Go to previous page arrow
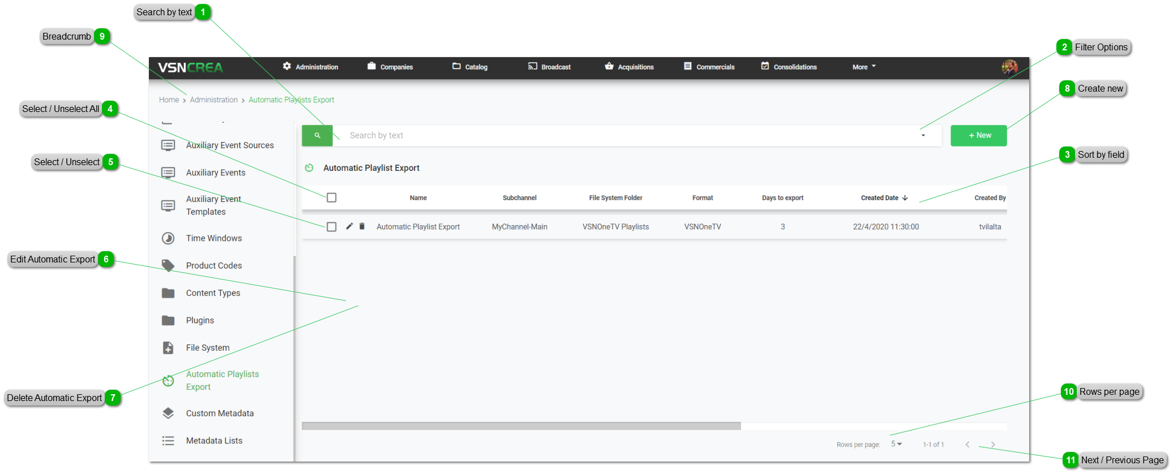The image size is (1173, 474). [x=967, y=445]
